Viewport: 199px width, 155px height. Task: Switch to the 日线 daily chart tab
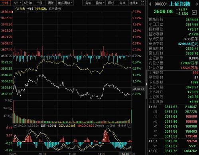click(x=39, y=3)
